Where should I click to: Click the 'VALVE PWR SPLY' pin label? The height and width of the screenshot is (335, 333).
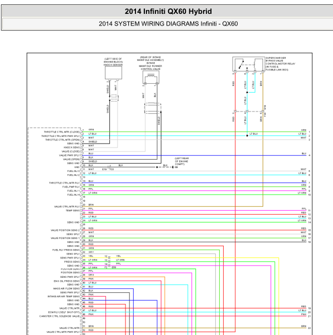(69, 155)
